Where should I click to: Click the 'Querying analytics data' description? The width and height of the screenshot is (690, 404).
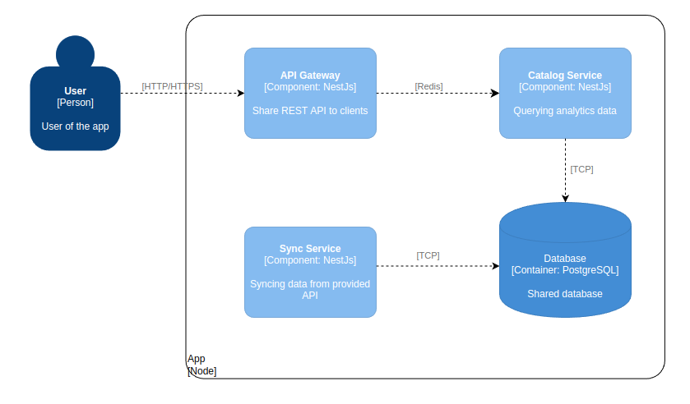[x=565, y=111]
